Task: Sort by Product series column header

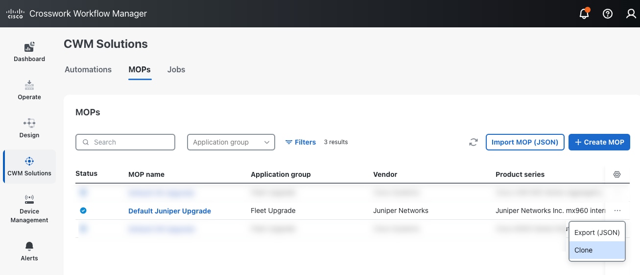Action: pos(520,174)
